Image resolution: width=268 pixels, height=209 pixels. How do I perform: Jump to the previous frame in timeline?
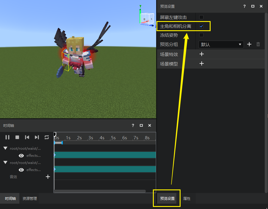[x=27, y=137]
